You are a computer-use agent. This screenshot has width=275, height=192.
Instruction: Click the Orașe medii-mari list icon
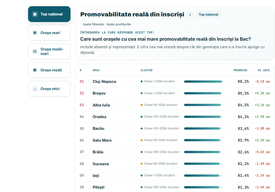click(35, 51)
